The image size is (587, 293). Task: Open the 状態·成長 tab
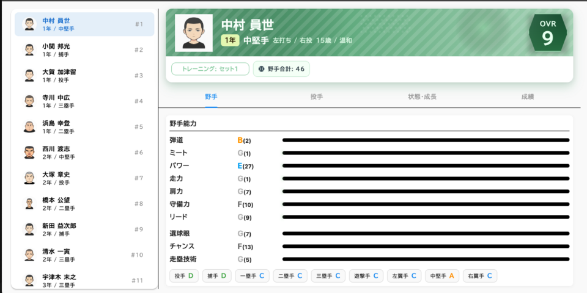click(422, 97)
